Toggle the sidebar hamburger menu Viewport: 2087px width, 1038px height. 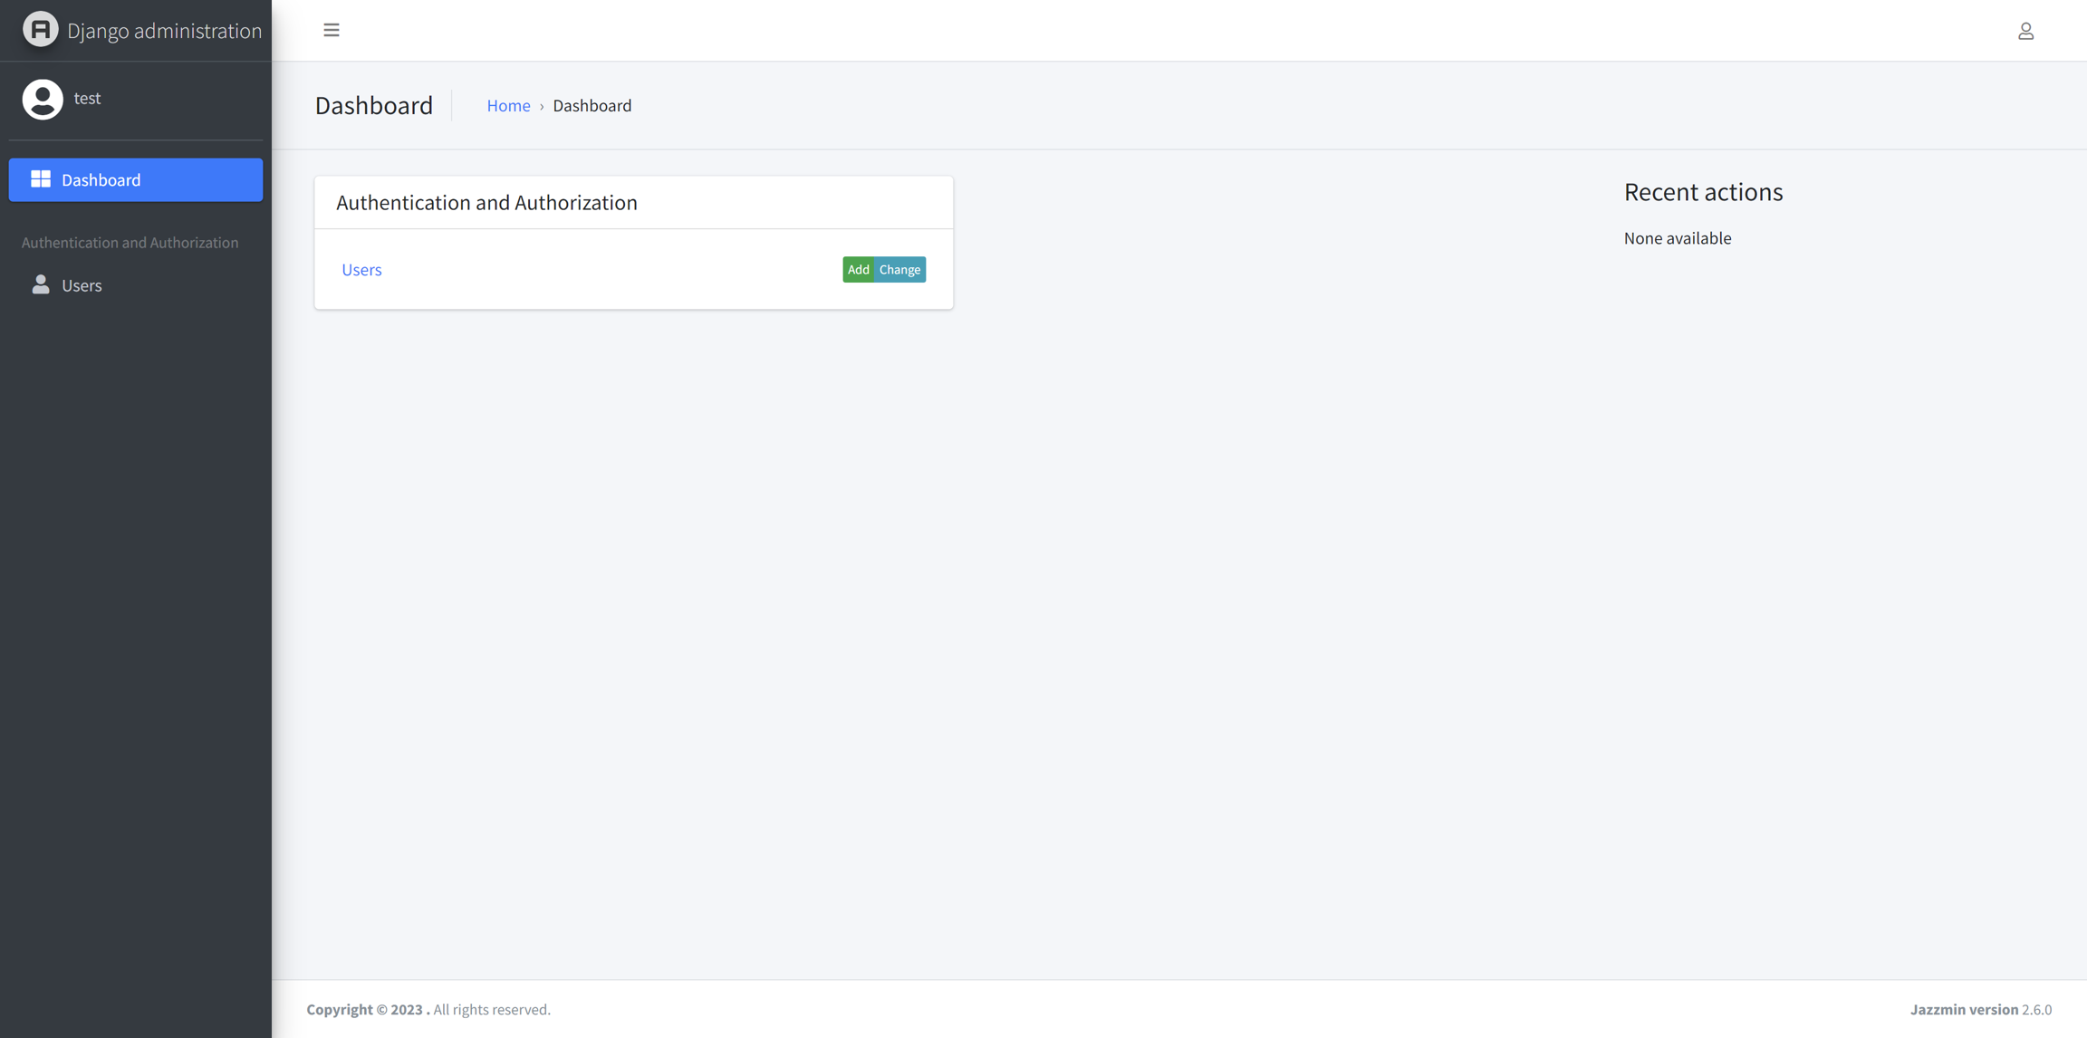[x=332, y=30]
